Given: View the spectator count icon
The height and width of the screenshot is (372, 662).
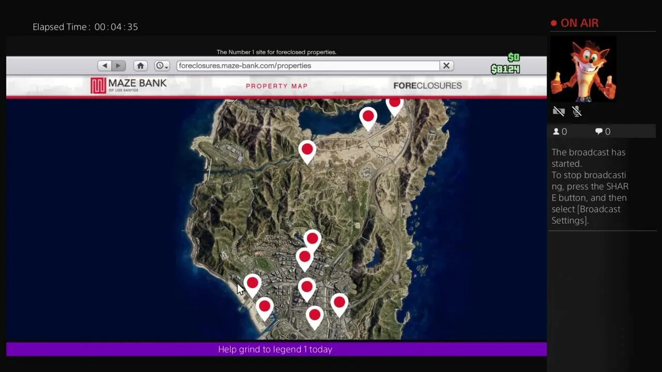Looking at the screenshot, I should [x=556, y=132].
